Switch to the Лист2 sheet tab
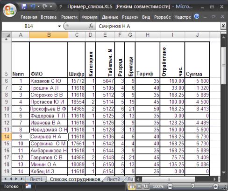This screenshot has height=191, width=228. click(114, 179)
